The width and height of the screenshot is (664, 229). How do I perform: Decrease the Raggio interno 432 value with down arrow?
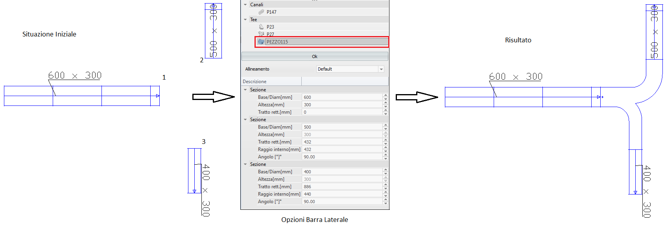tap(385, 151)
